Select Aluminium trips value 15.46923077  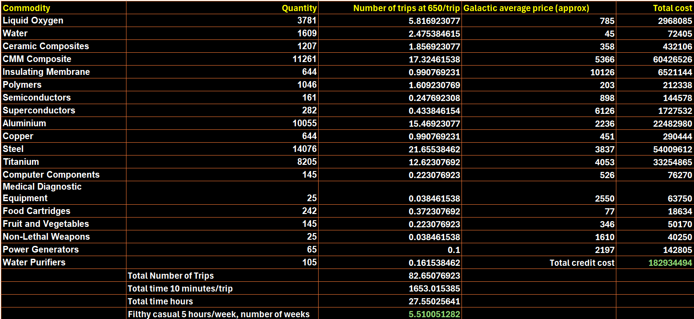[390, 123]
